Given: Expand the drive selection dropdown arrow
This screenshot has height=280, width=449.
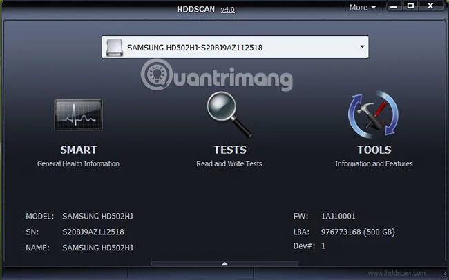Looking at the screenshot, I should (362, 47).
